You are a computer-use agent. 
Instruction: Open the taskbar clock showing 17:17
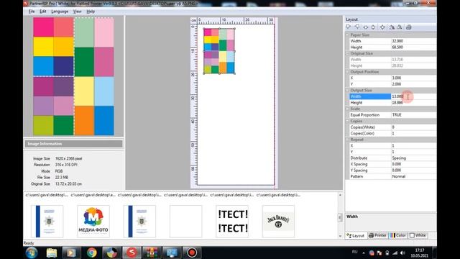point(420,253)
